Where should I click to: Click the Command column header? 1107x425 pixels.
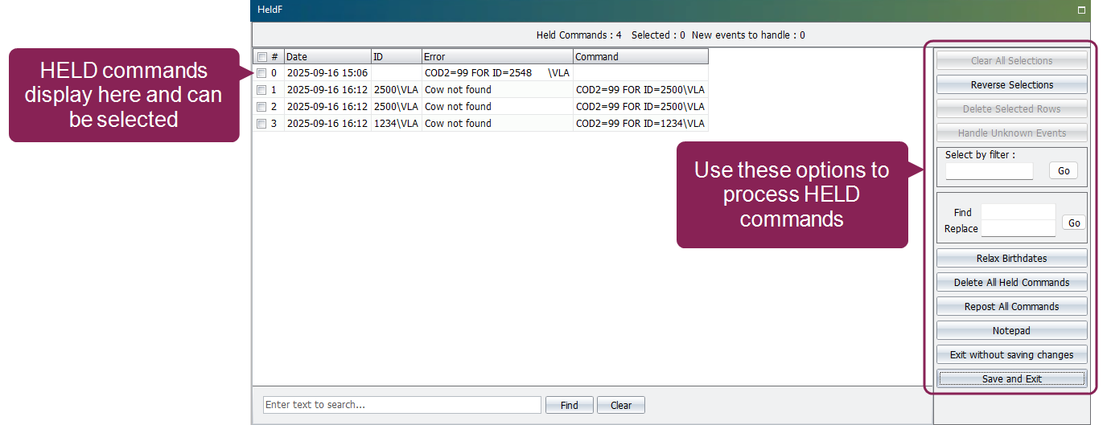tap(640, 57)
